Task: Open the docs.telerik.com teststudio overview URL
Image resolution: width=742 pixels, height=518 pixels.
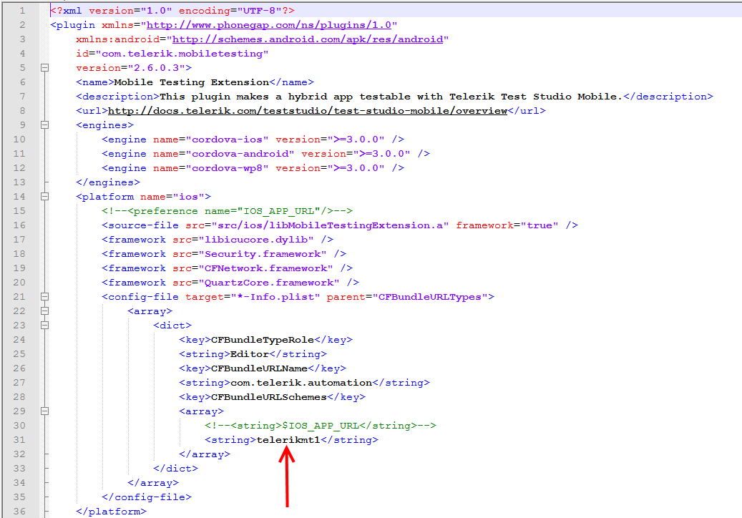Action: coord(308,111)
